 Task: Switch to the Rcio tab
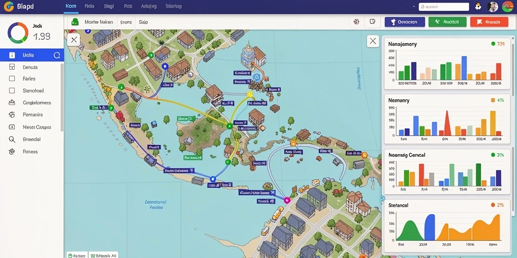(x=89, y=6)
